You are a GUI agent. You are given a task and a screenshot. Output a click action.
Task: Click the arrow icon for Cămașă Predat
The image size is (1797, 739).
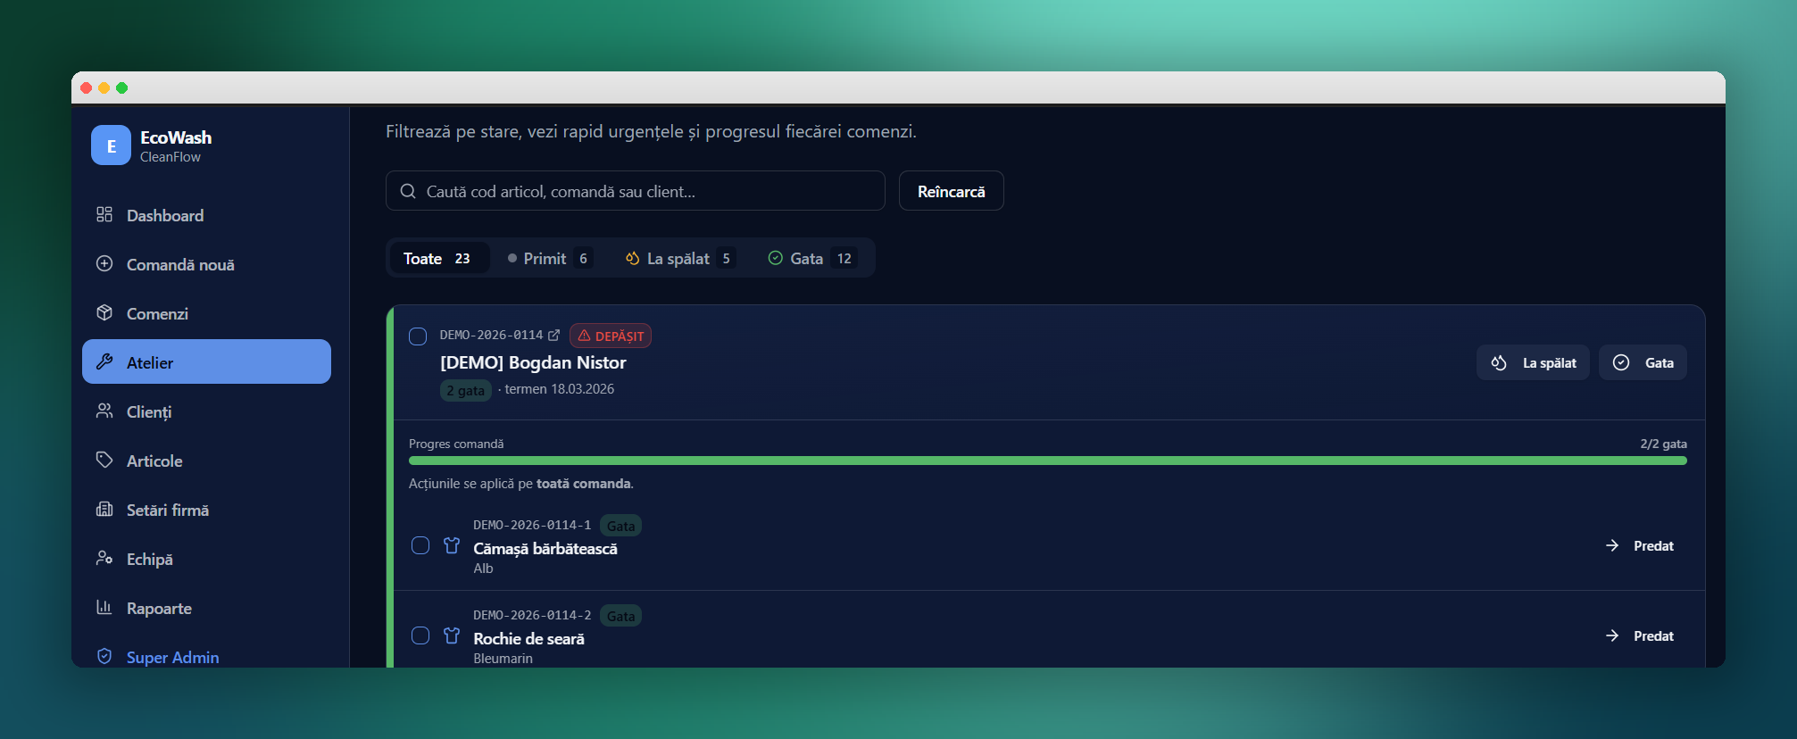click(x=1612, y=545)
